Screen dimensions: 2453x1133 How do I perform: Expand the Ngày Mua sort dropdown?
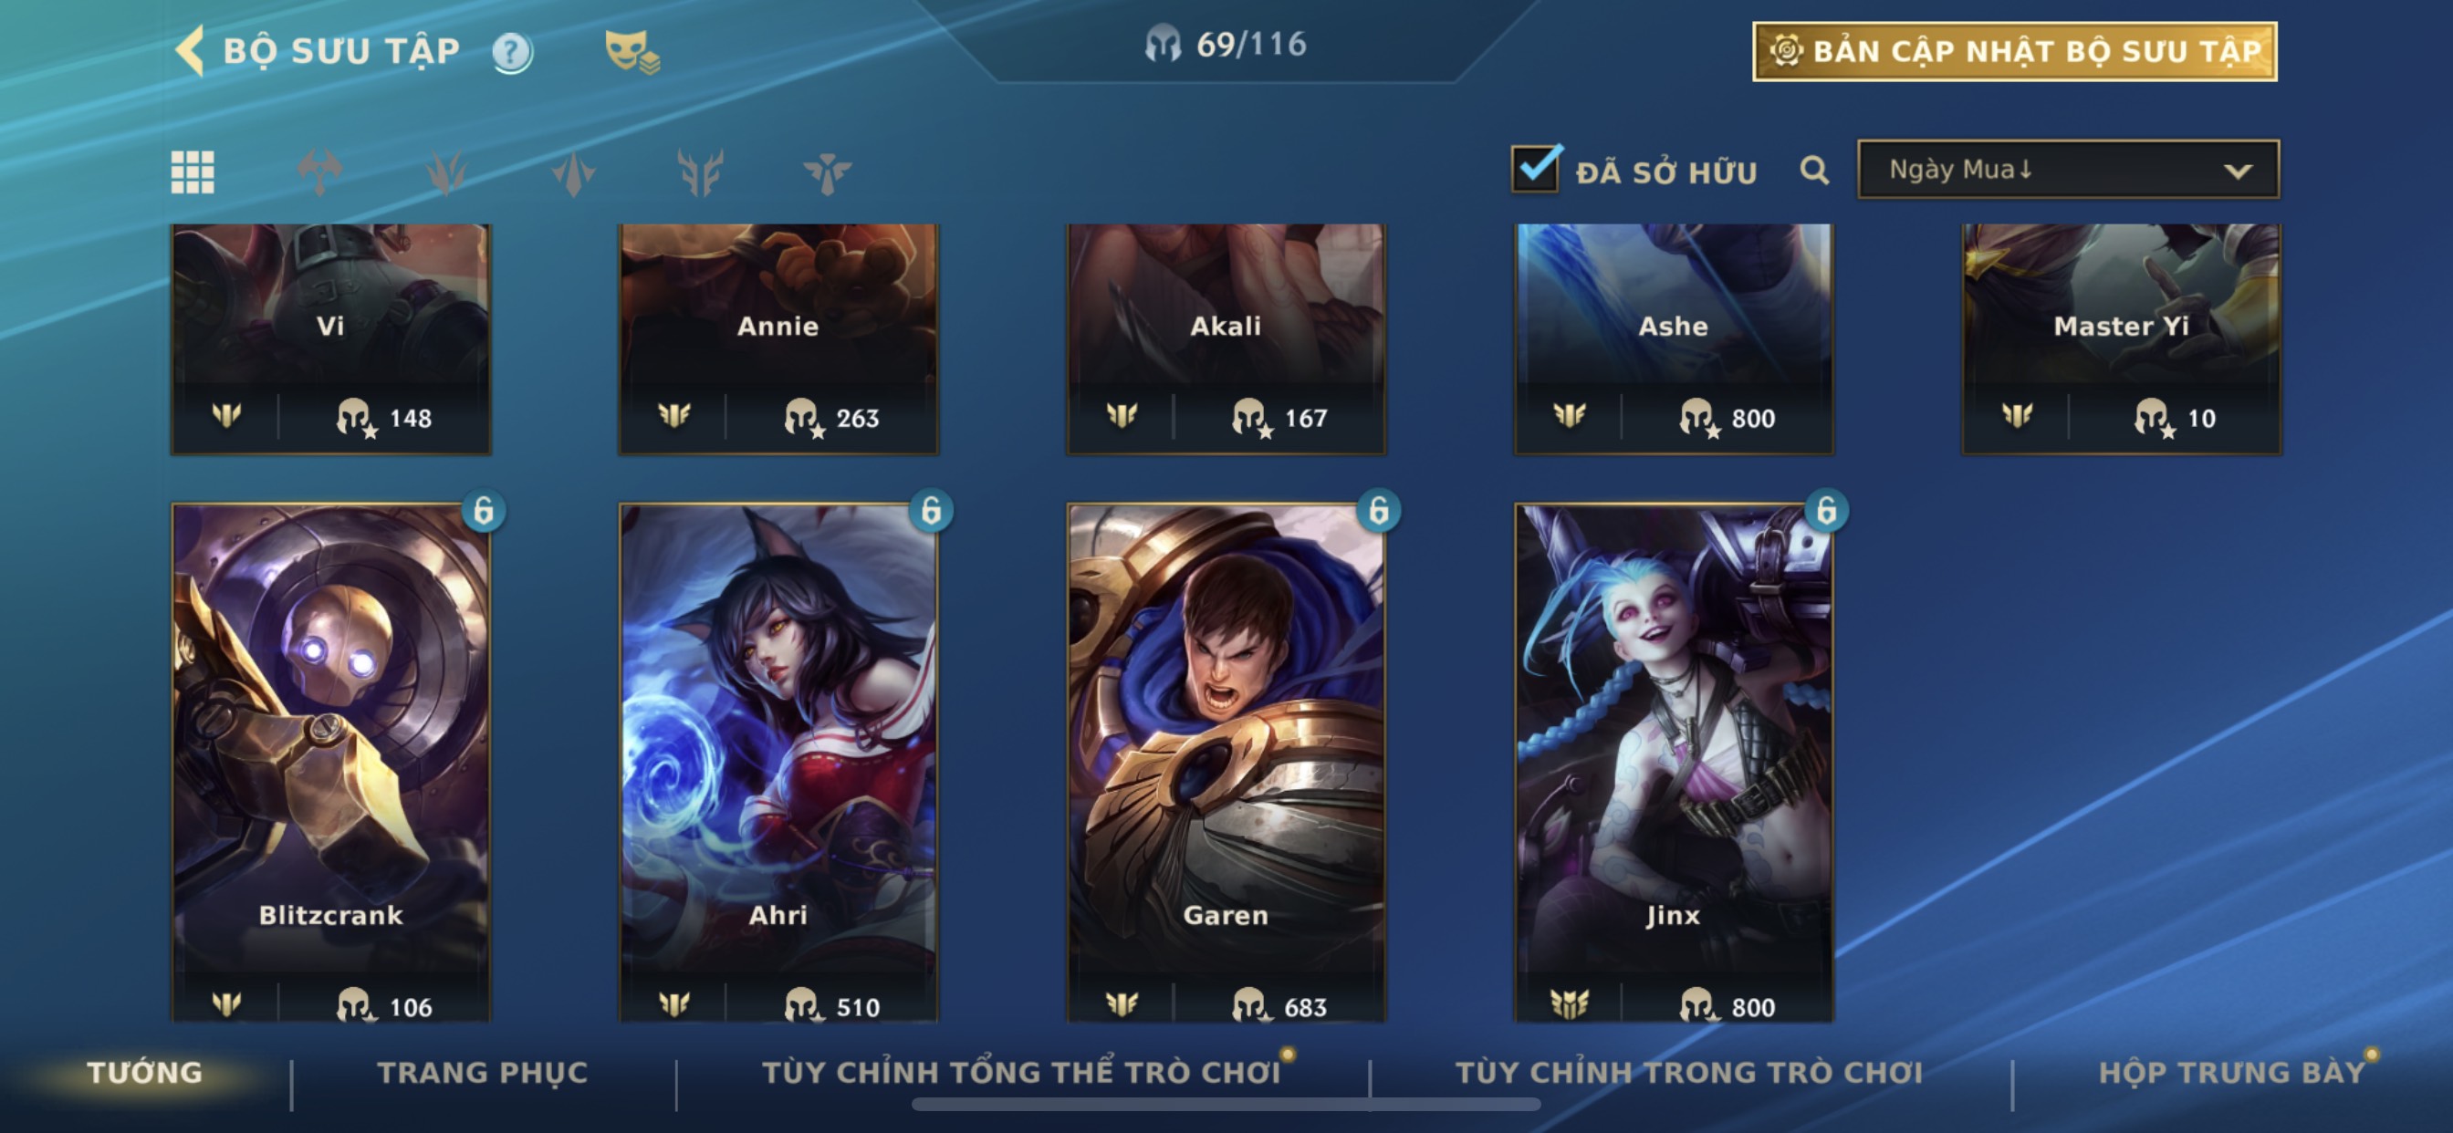[x=2068, y=170]
